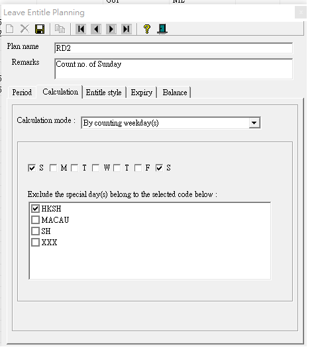Jump to last record
This screenshot has width=316, height=355.
click(127, 29)
